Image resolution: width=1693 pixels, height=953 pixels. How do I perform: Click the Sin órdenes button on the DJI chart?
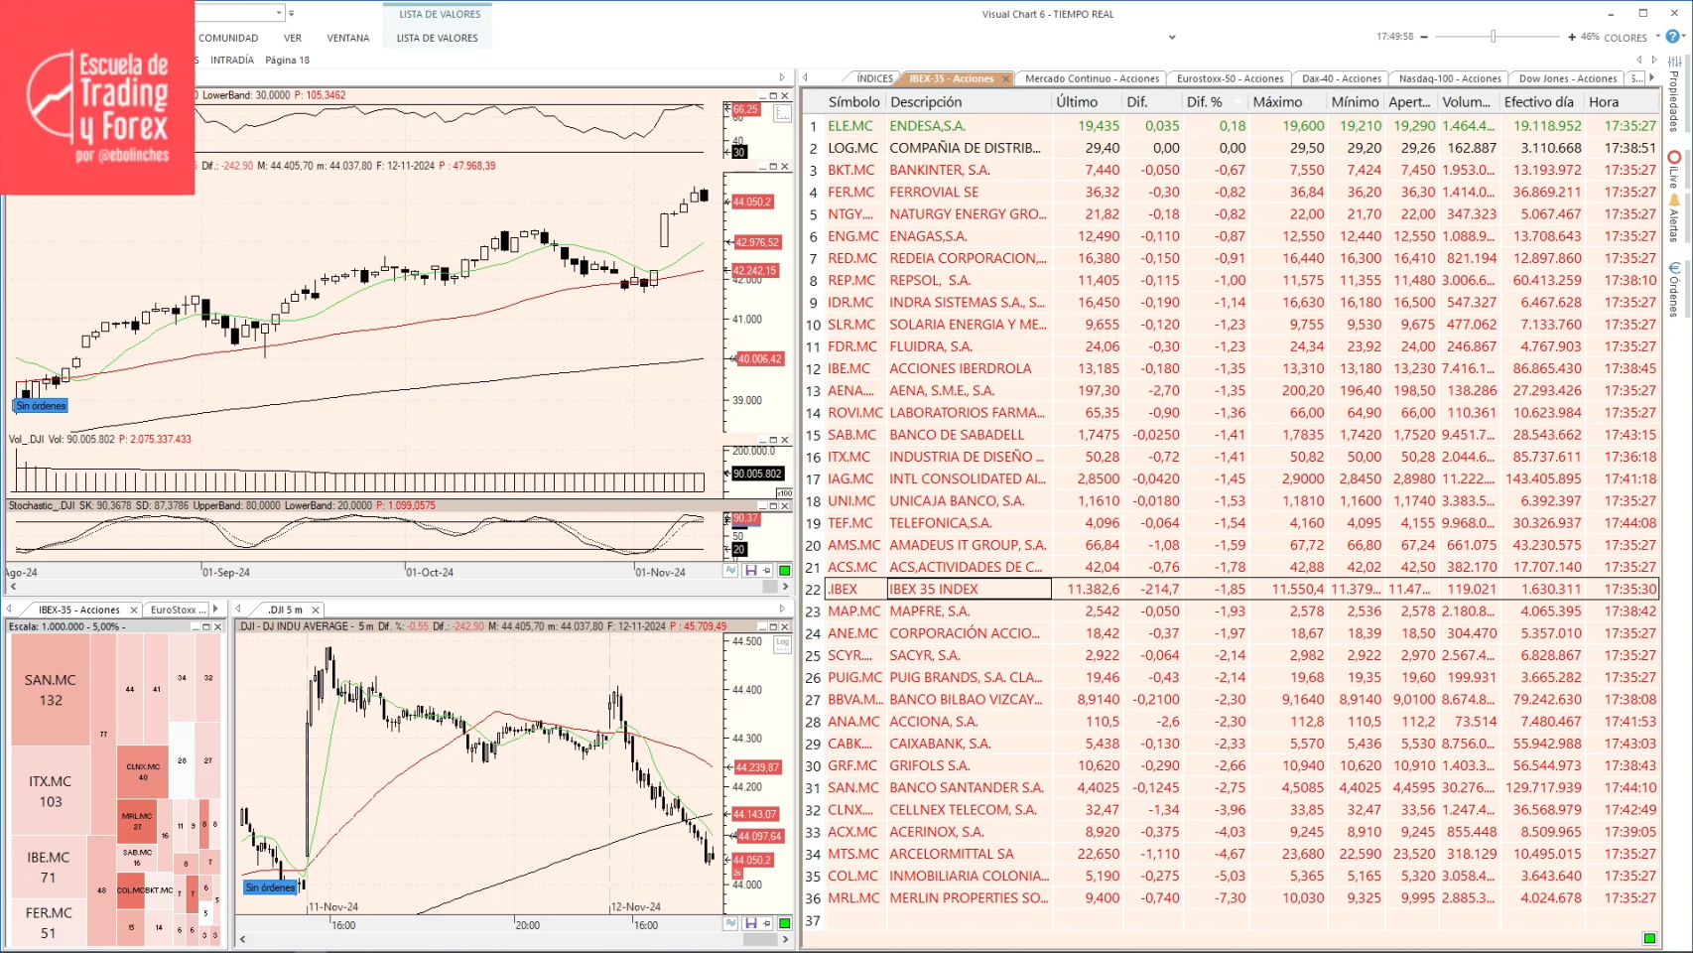(x=269, y=887)
